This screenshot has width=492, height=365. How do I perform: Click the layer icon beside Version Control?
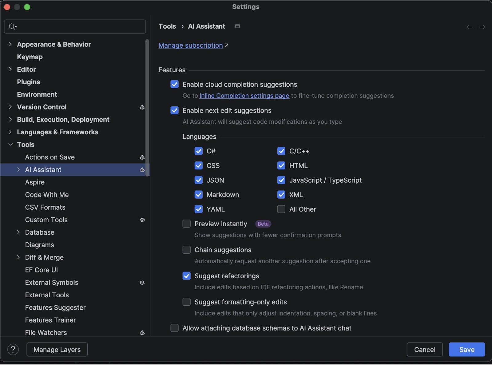click(x=142, y=107)
